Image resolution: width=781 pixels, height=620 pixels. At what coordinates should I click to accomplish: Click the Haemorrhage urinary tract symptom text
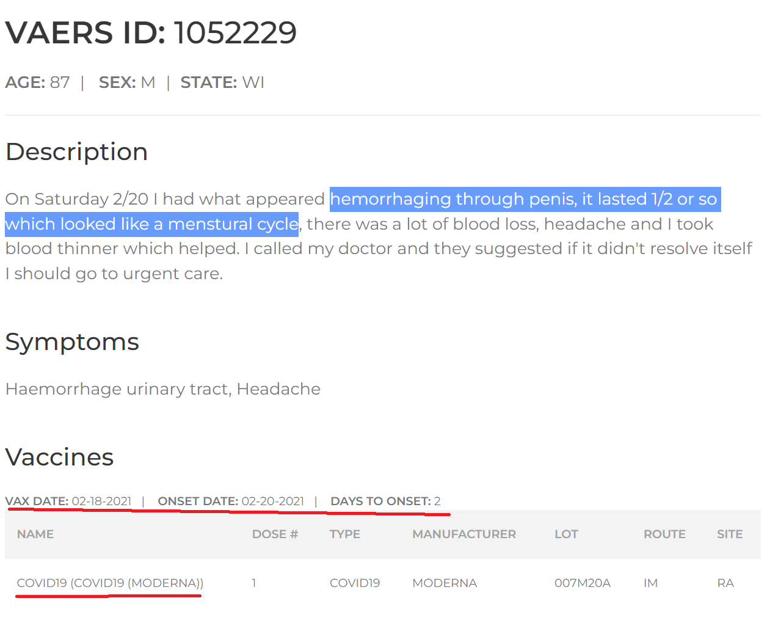click(x=118, y=389)
